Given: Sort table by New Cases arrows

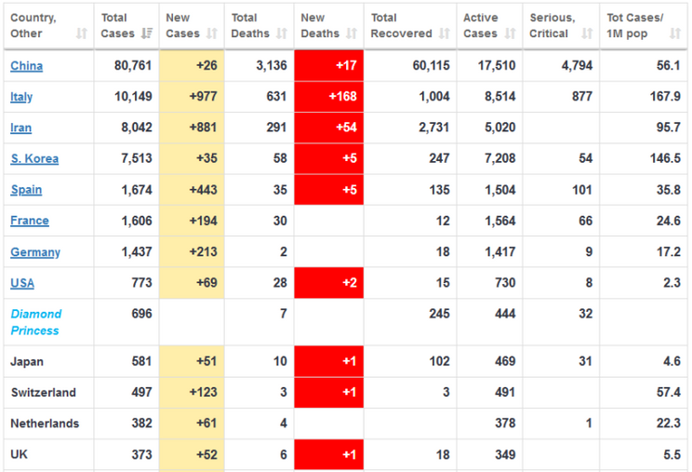Looking at the screenshot, I should click(211, 34).
